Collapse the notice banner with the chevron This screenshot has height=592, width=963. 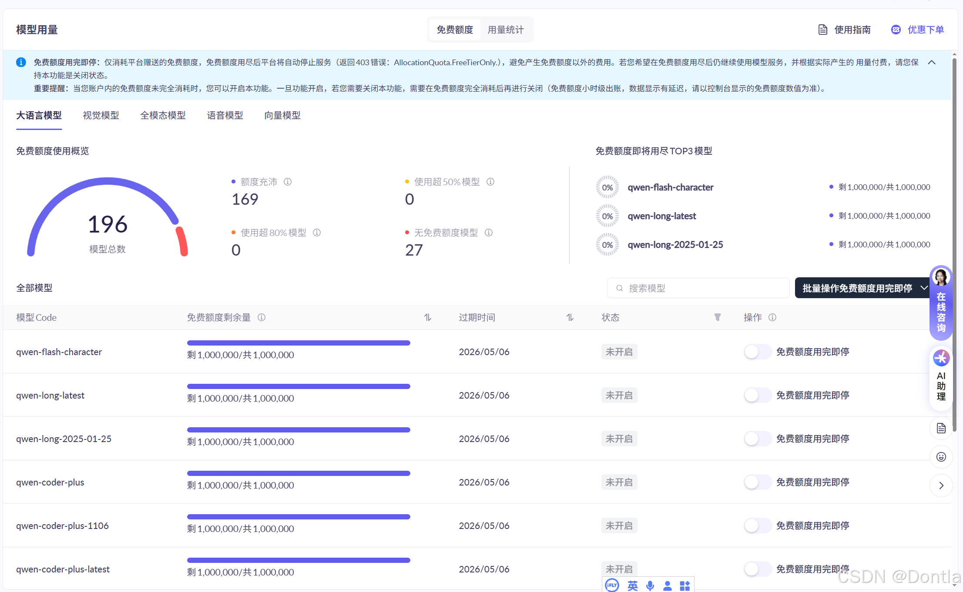click(x=932, y=62)
